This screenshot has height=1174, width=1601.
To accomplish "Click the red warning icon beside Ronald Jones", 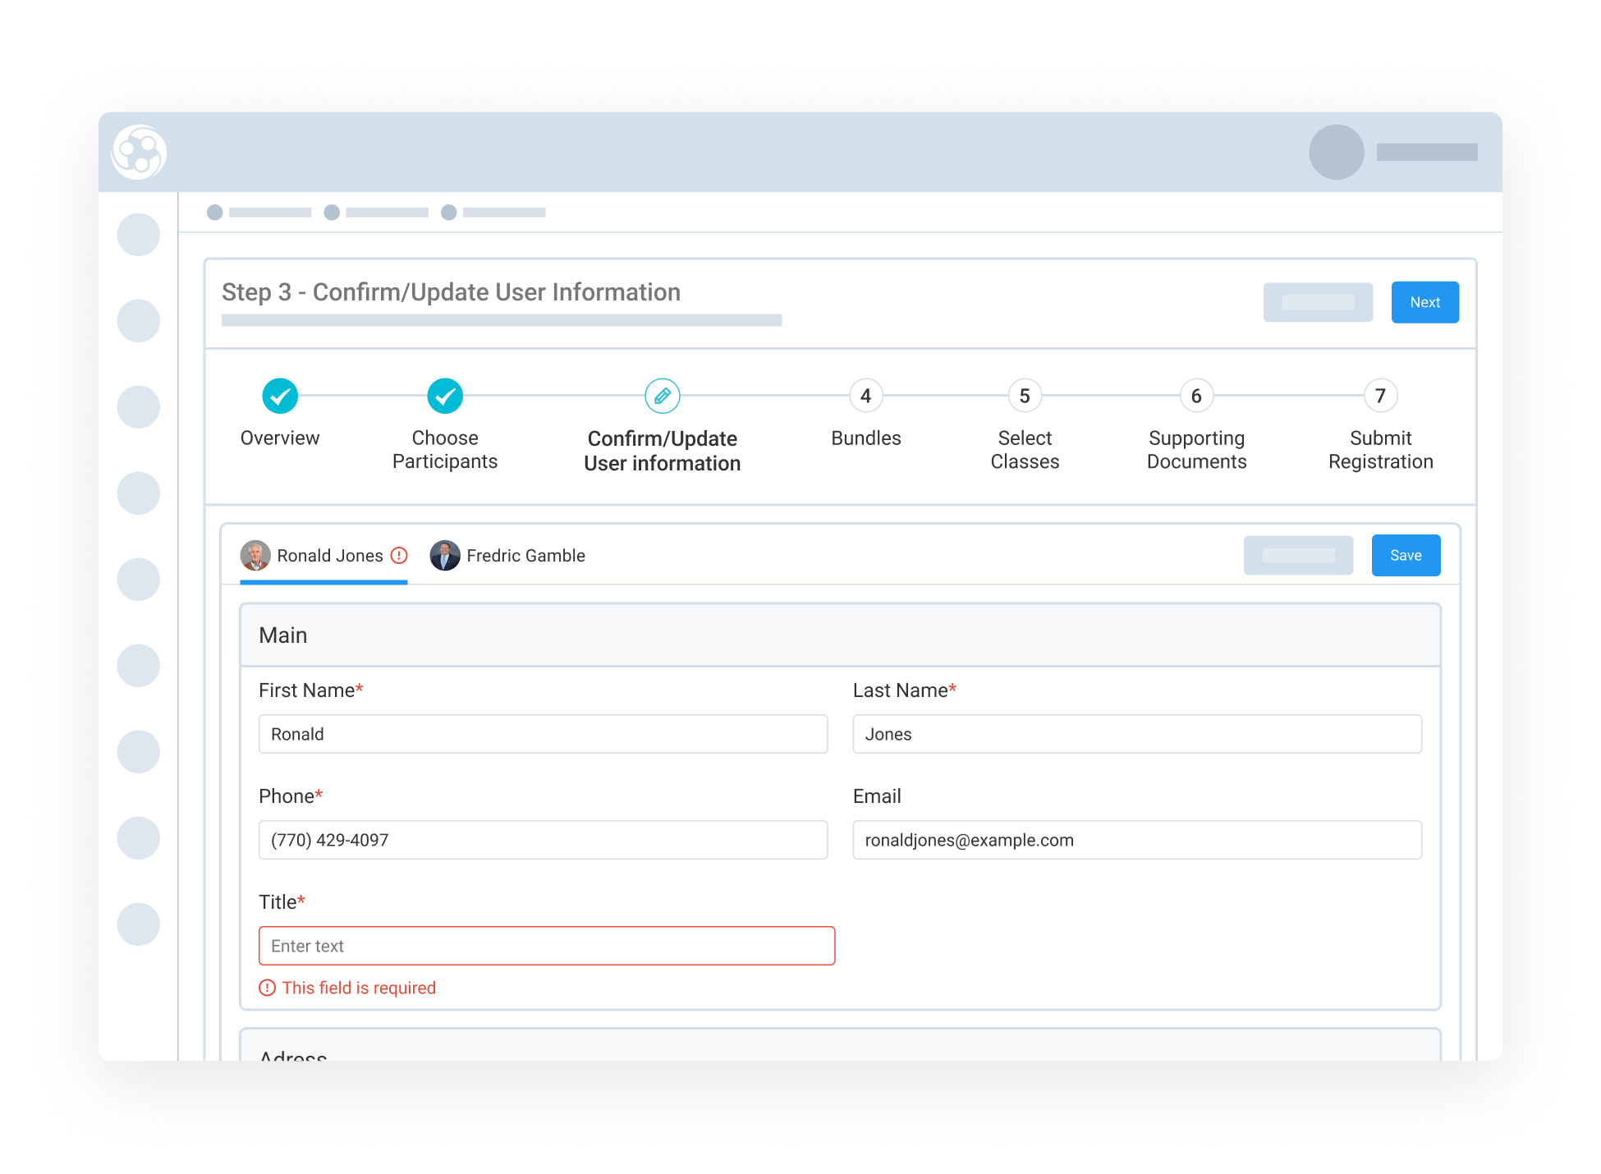I will point(399,556).
